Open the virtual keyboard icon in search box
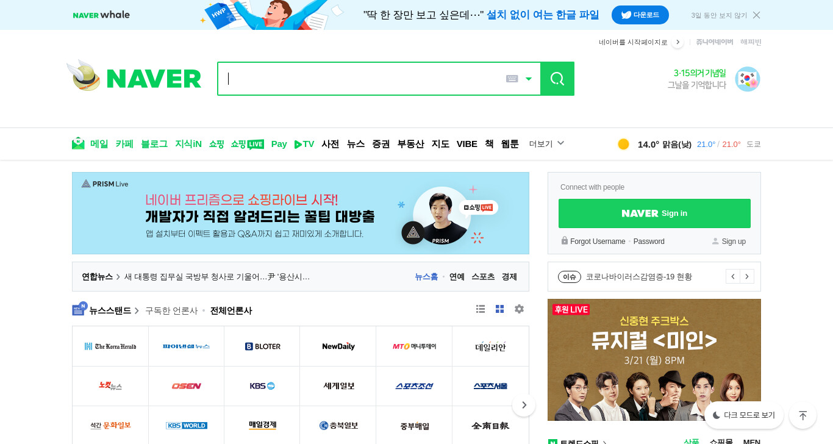This screenshot has width=833, height=444. pyautogui.click(x=512, y=79)
